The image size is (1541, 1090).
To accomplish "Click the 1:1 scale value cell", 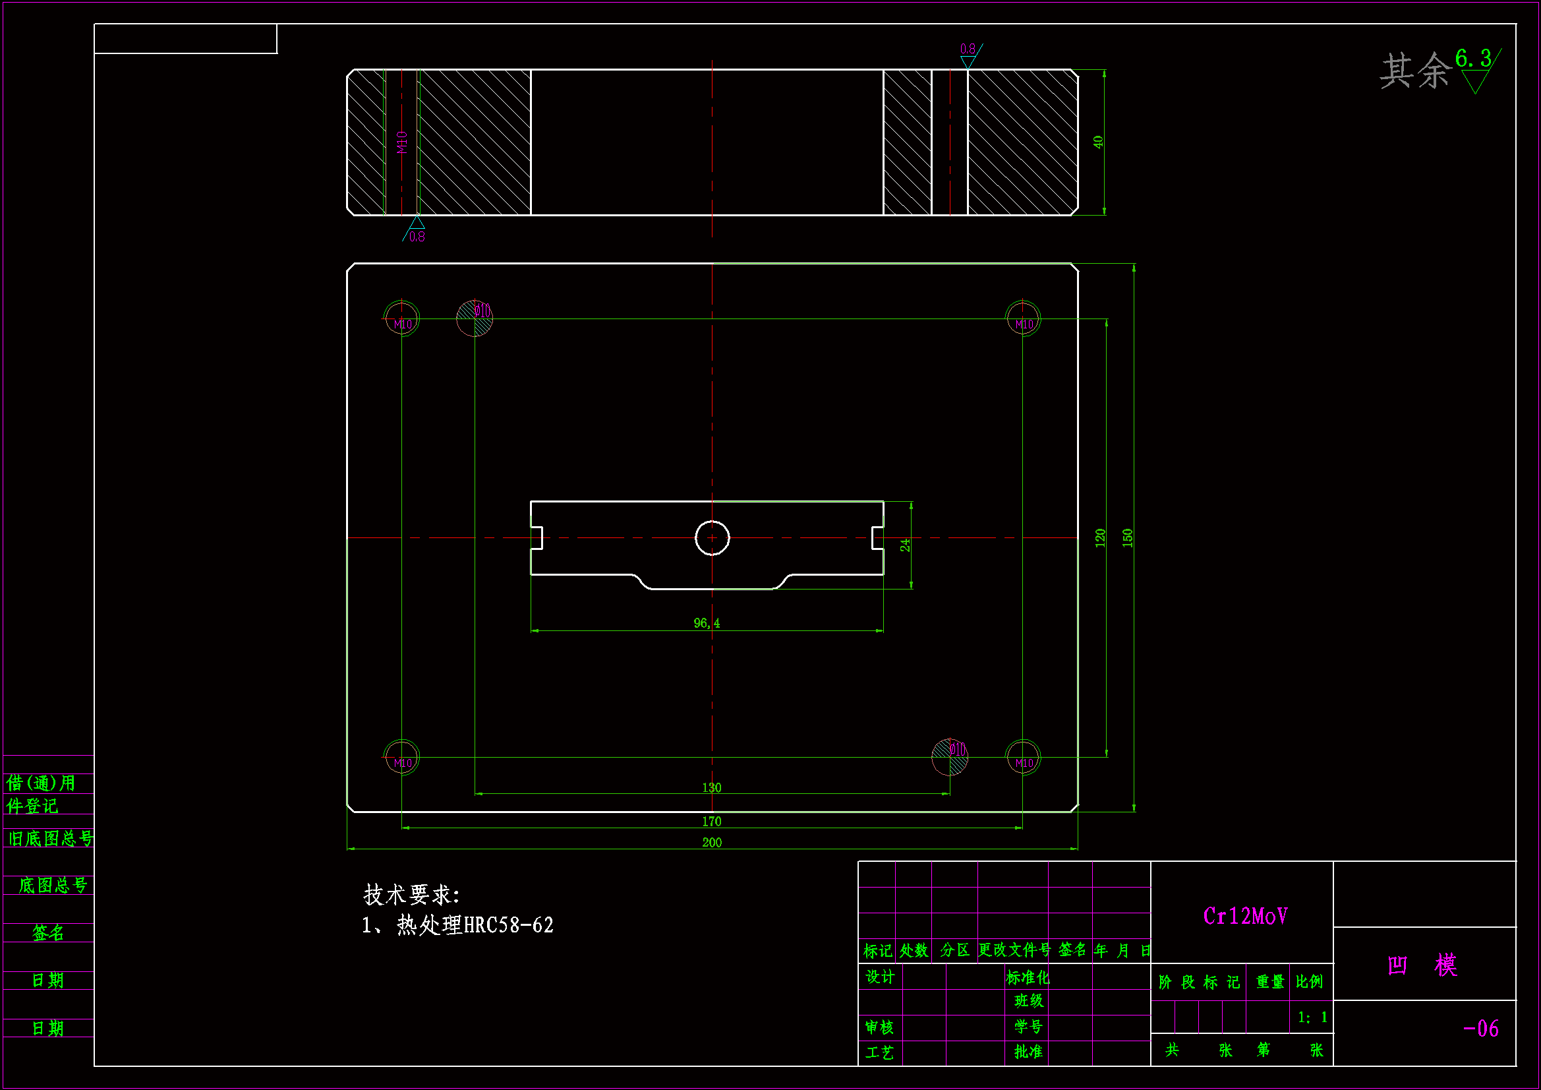I will [1312, 1017].
